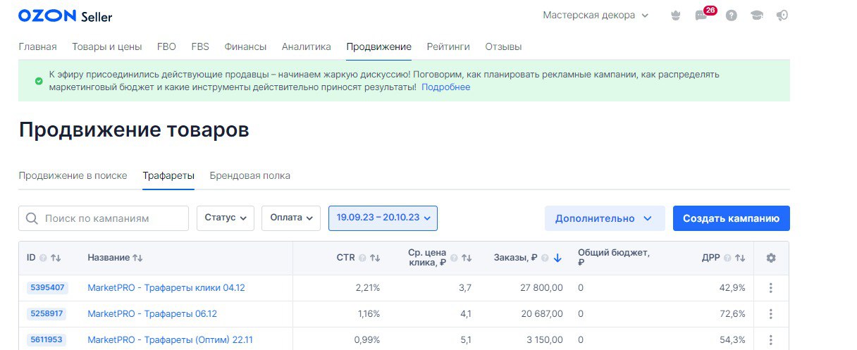Image resolution: width=857 pixels, height=350 pixels.
Task: Open the crown premium icon in header
Action: pos(676,15)
